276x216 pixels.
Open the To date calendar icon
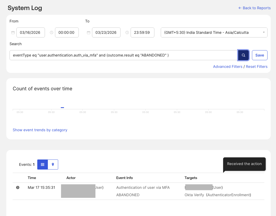coord(89,32)
